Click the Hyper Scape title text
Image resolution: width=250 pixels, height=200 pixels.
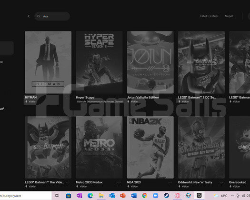point(85,97)
